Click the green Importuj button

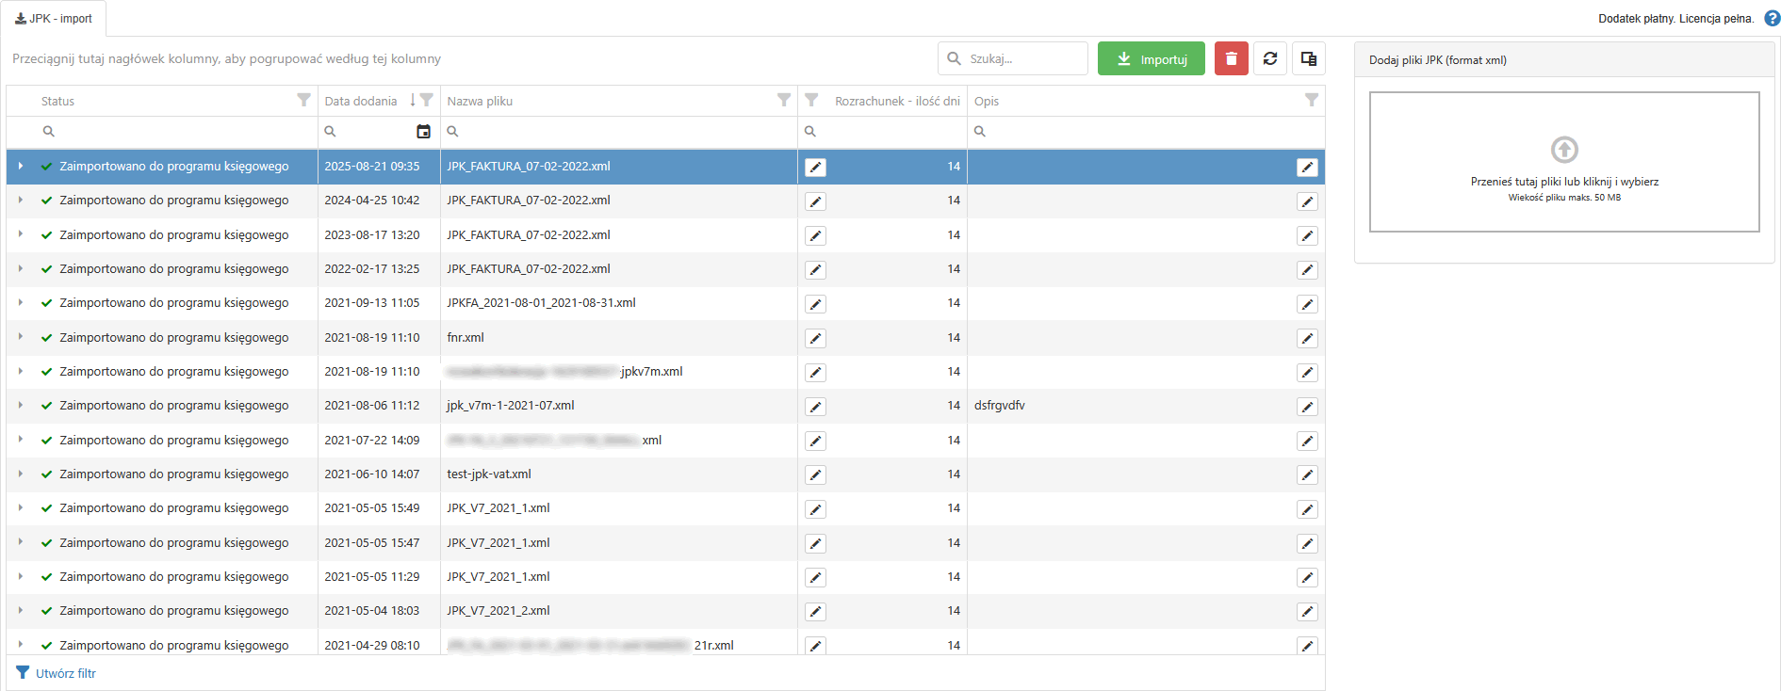(1151, 58)
